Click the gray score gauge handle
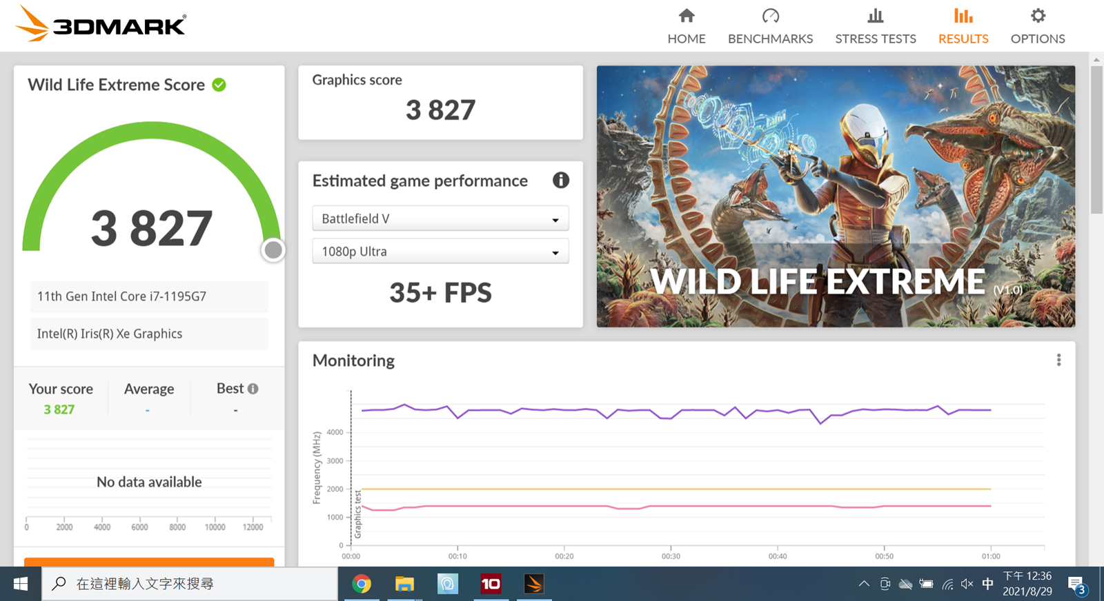This screenshot has width=1104, height=601. point(273,249)
